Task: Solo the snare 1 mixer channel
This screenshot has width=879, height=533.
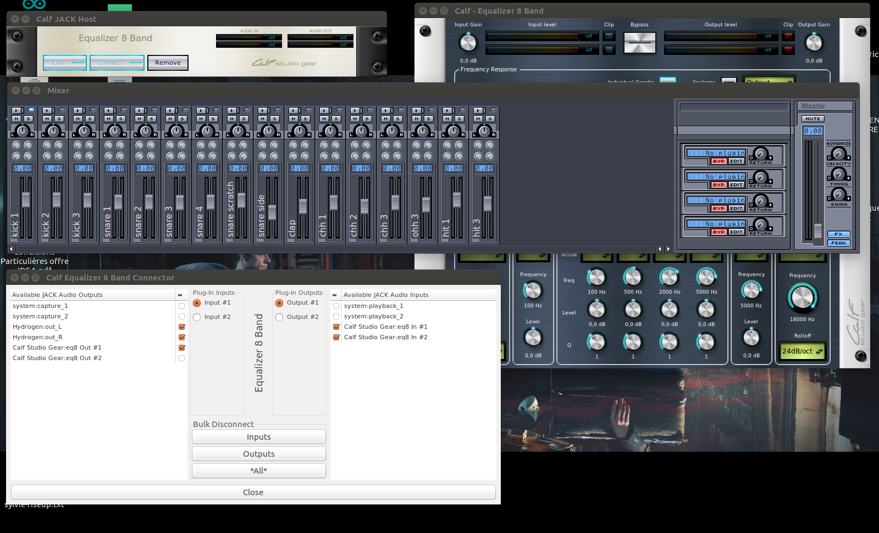Action: coord(121,119)
